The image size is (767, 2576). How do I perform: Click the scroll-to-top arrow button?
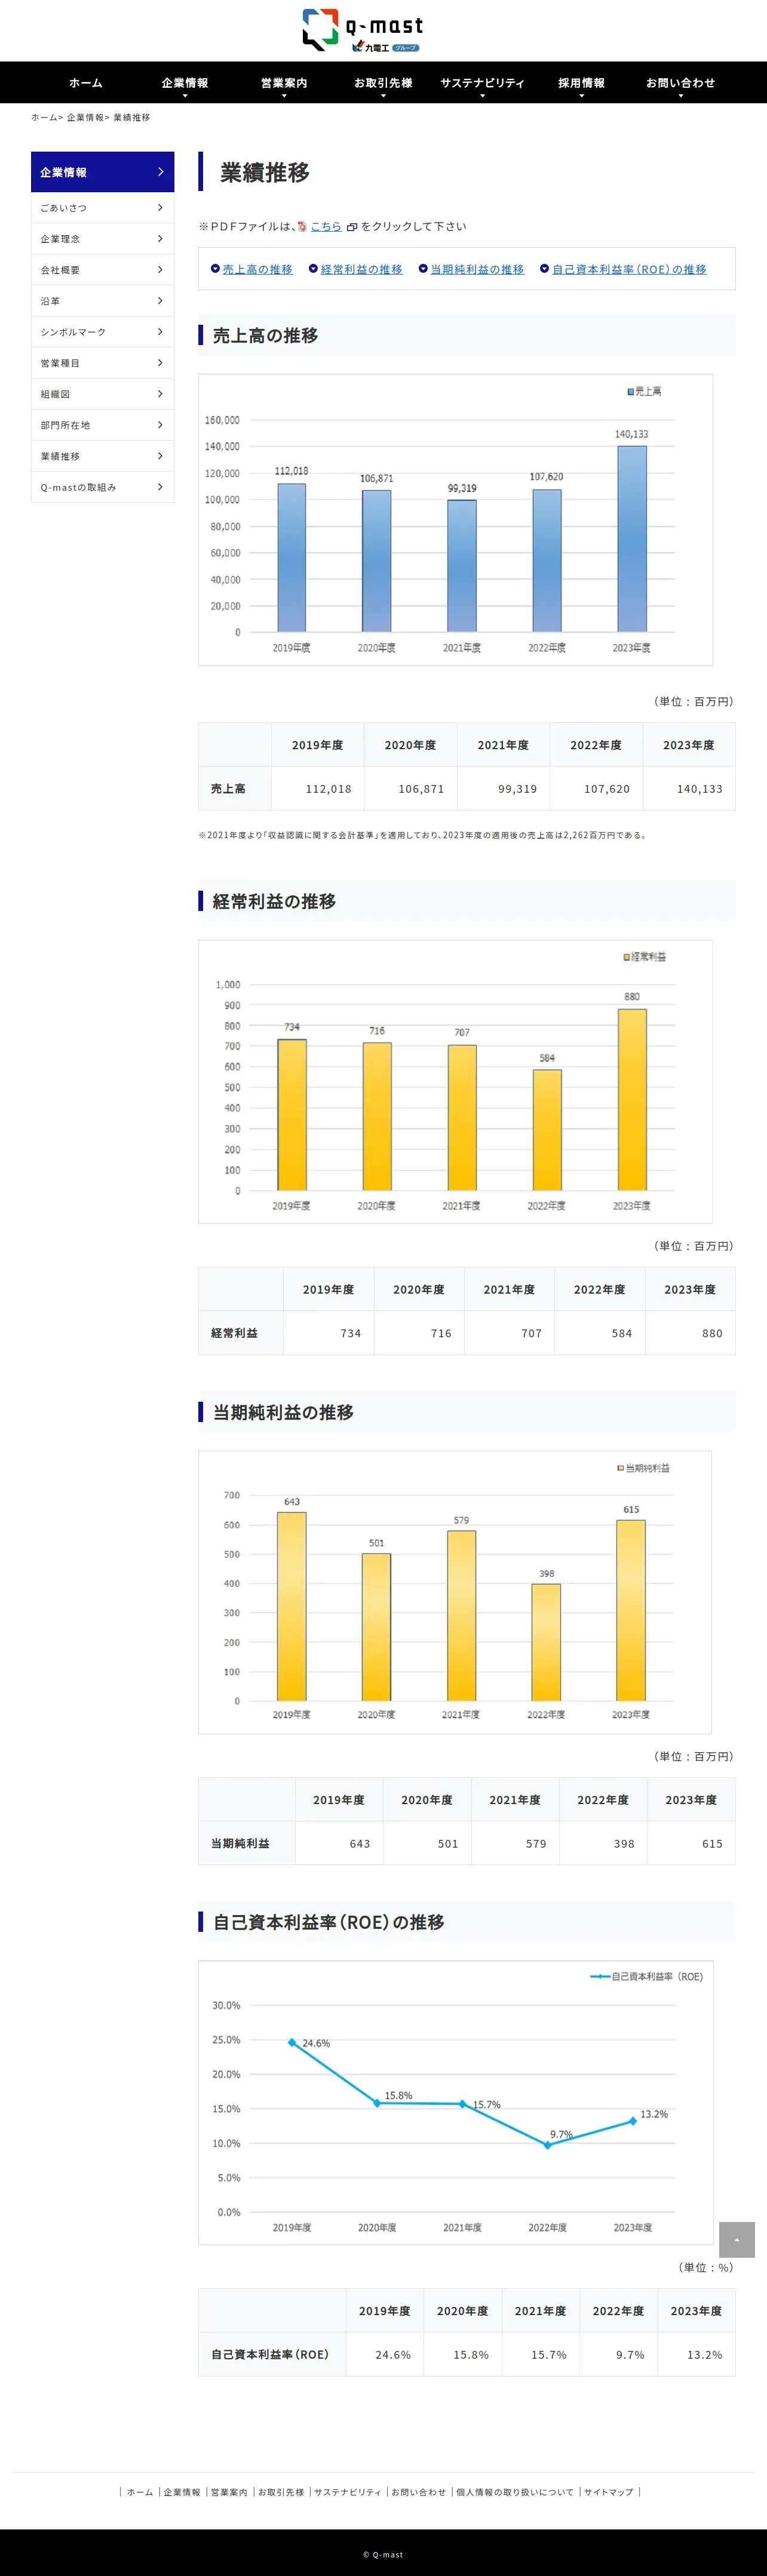point(737,2240)
